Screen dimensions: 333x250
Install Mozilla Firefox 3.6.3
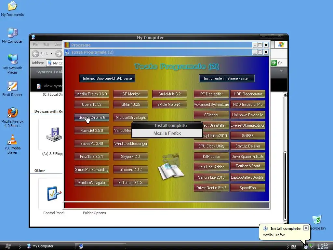point(92,94)
